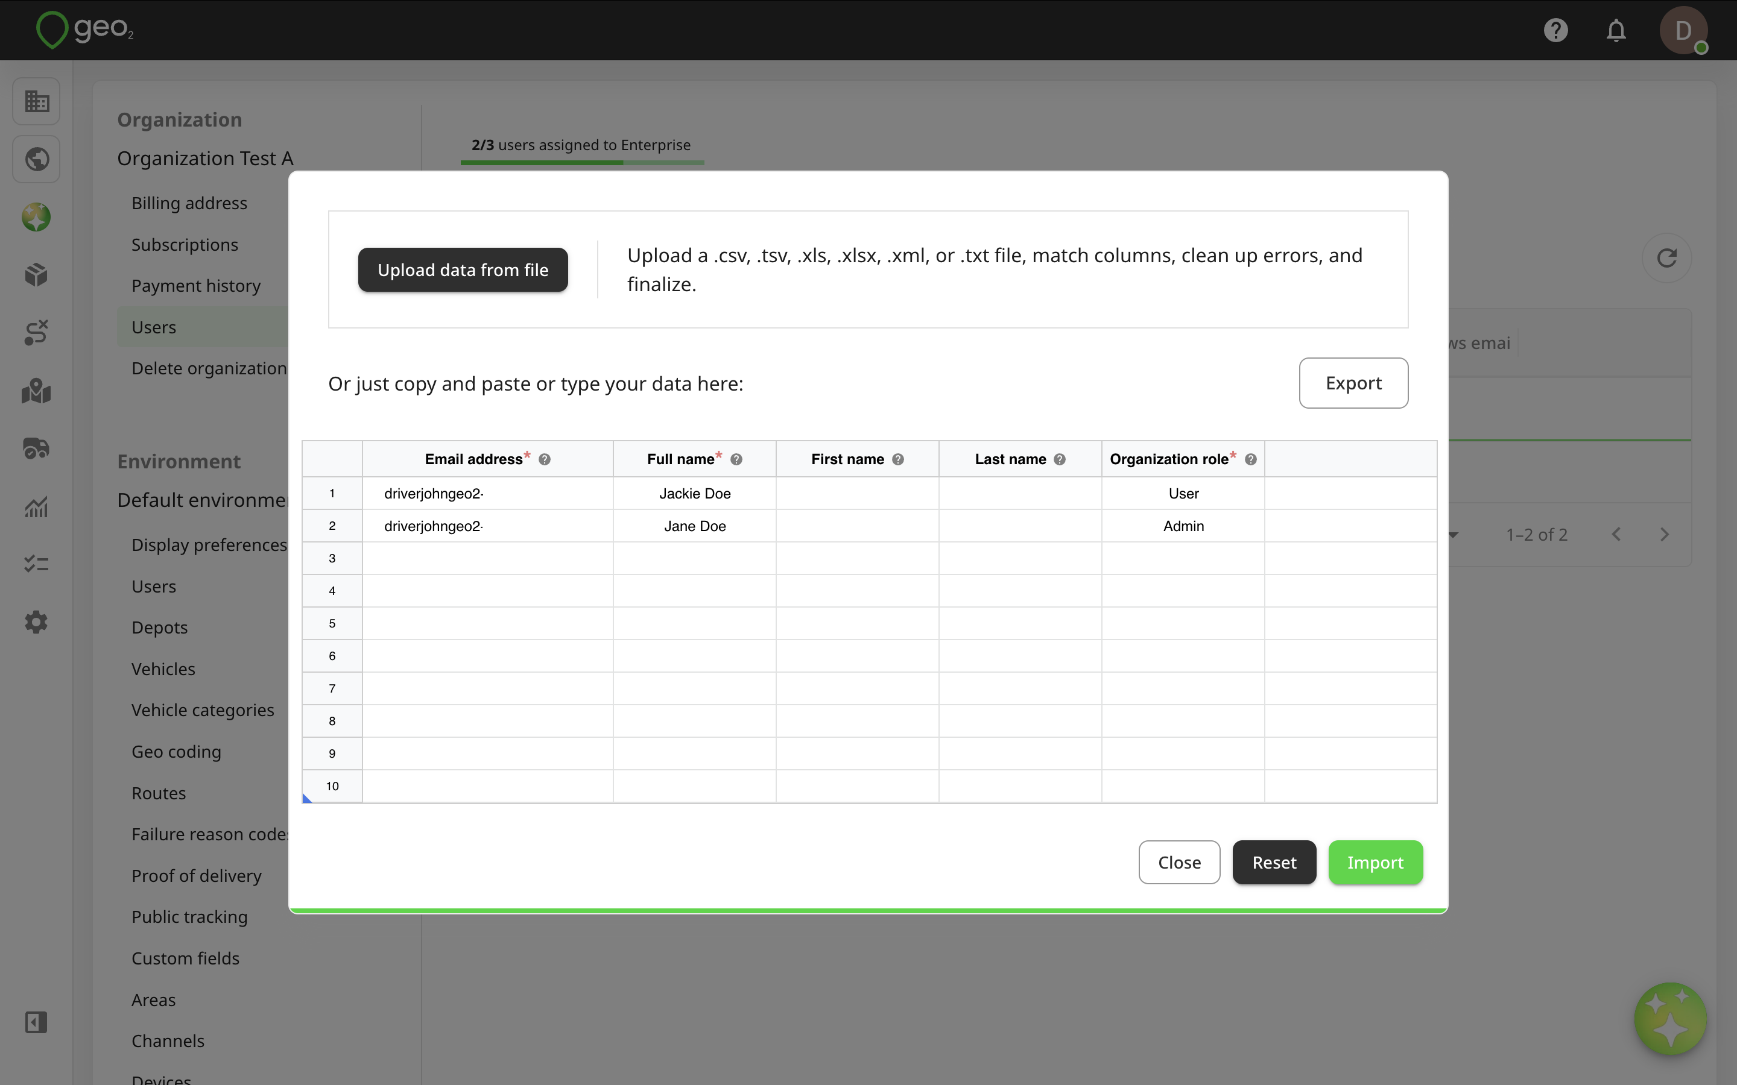This screenshot has height=1085, width=1737.
Task: Select the Jane Doe cell
Action: pyautogui.click(x=695, y=526)
